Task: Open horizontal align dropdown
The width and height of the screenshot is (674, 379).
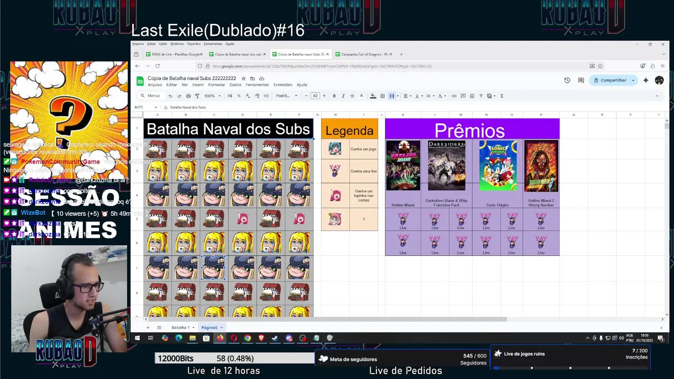Action: [x=407, y=96]
